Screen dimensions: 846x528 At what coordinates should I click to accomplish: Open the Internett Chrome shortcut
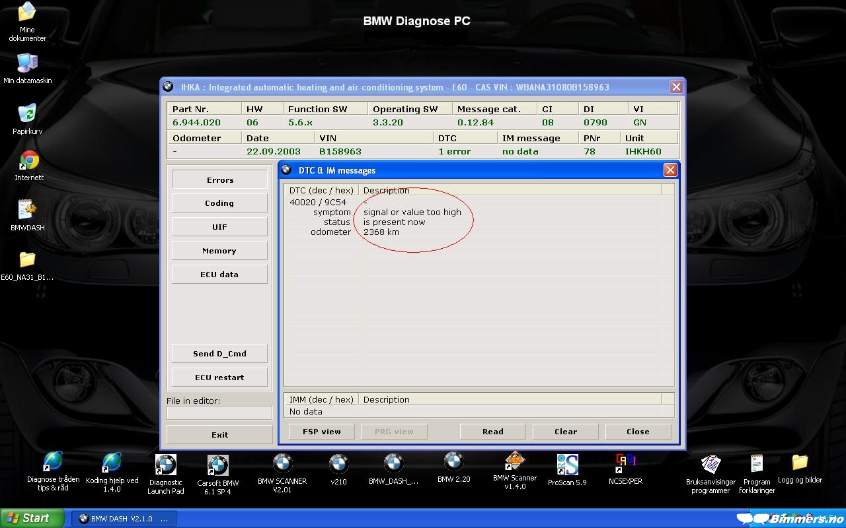(x=28, y=161)
